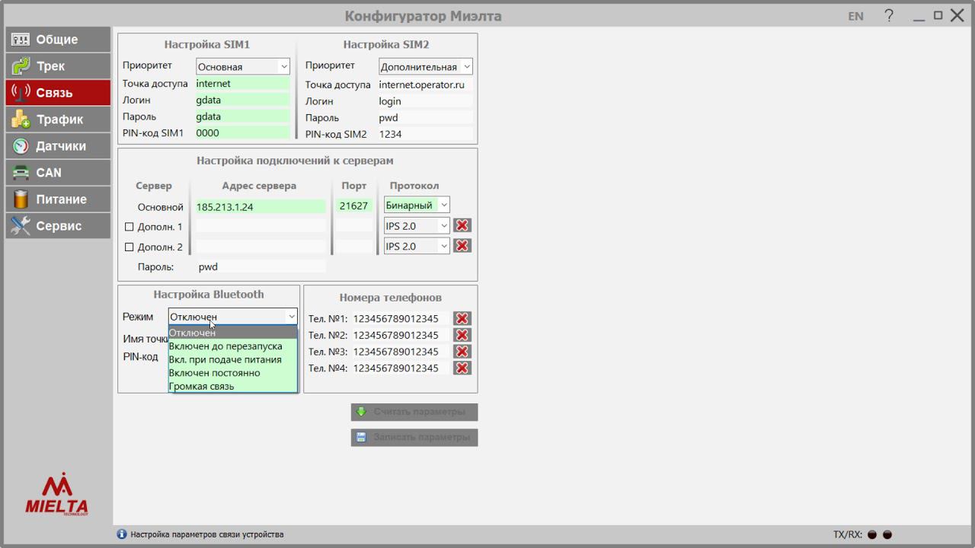Switch interface language to EN
Screen dimensions: 975x548
[855, 16]
